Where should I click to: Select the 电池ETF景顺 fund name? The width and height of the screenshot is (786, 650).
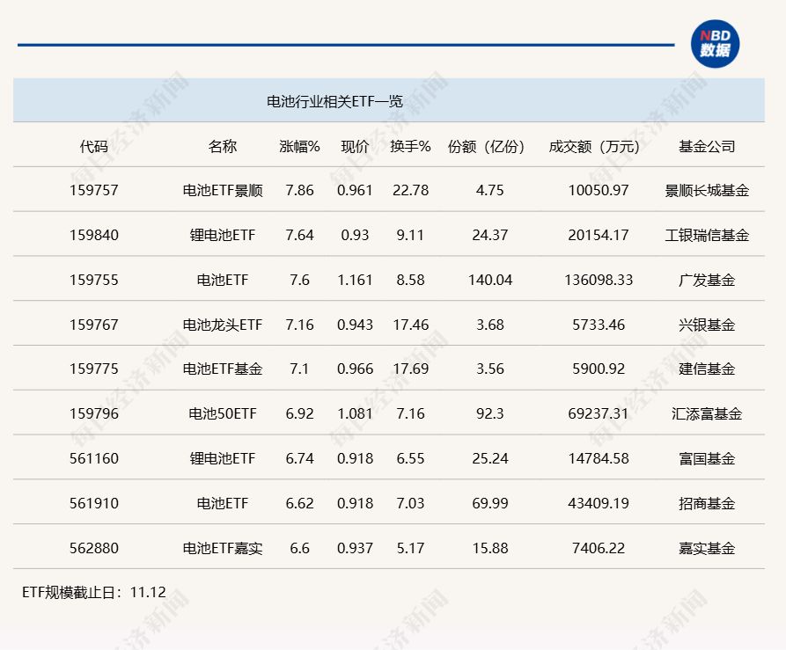coord(223,190)
